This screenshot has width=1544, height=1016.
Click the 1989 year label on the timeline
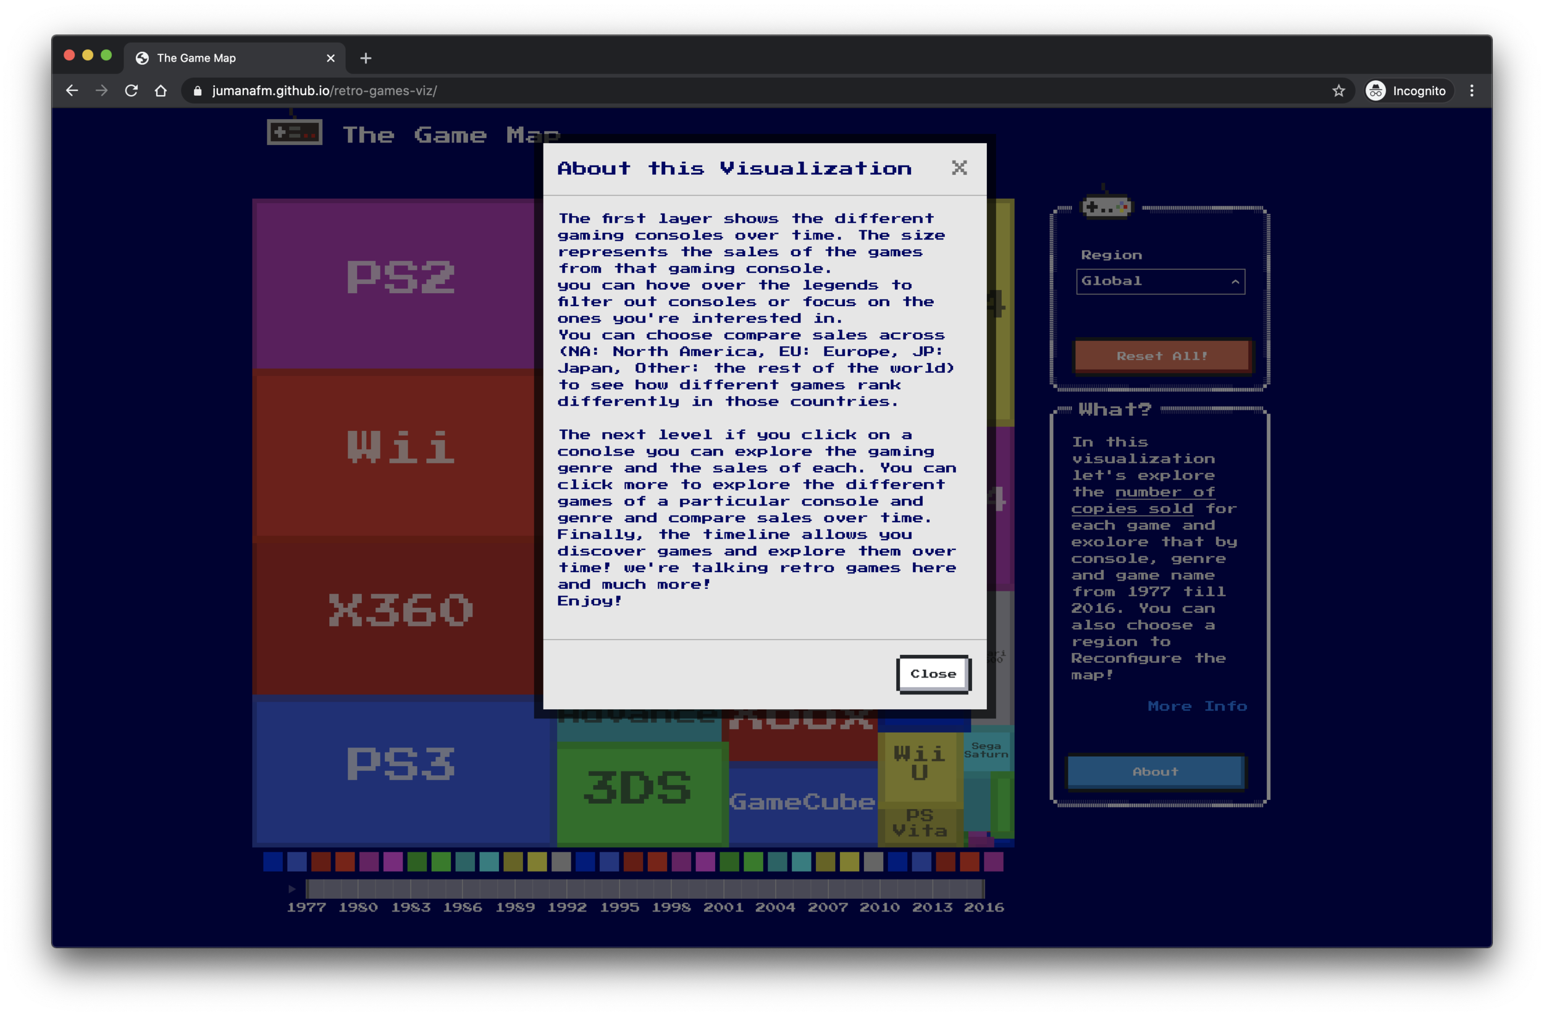pos(515,908)
